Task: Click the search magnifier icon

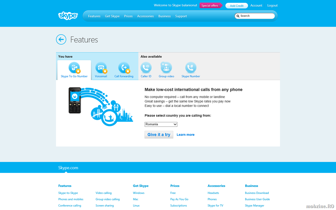Action: click(x=238, y=16)
